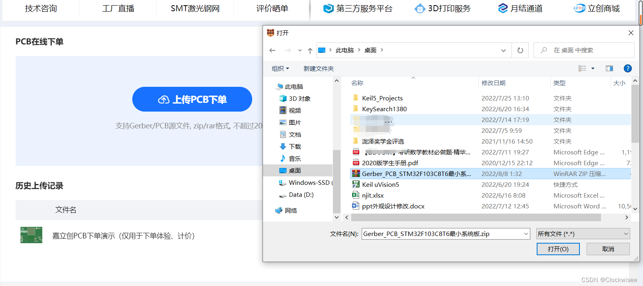Select 桌面 in the navigation tree
The width and height of the screenshot is (643, 286).
click(298, 170)
